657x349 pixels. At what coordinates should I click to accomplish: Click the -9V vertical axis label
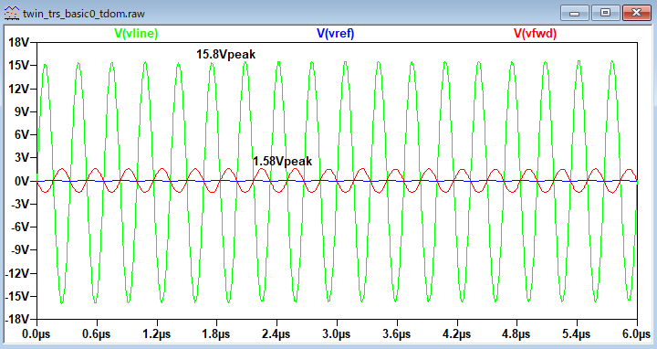coord(19,250)
